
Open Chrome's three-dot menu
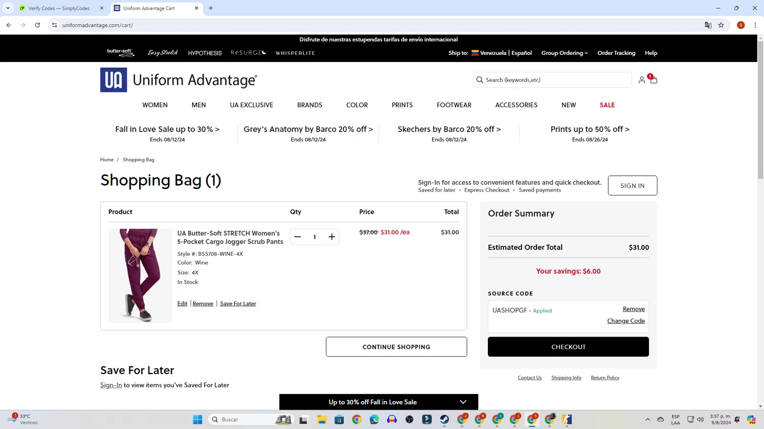pyautogui.click(x=755, y=25)
